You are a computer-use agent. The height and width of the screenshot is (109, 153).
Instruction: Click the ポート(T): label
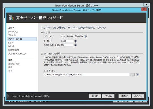pyautogui.click(x=48, y=41)
